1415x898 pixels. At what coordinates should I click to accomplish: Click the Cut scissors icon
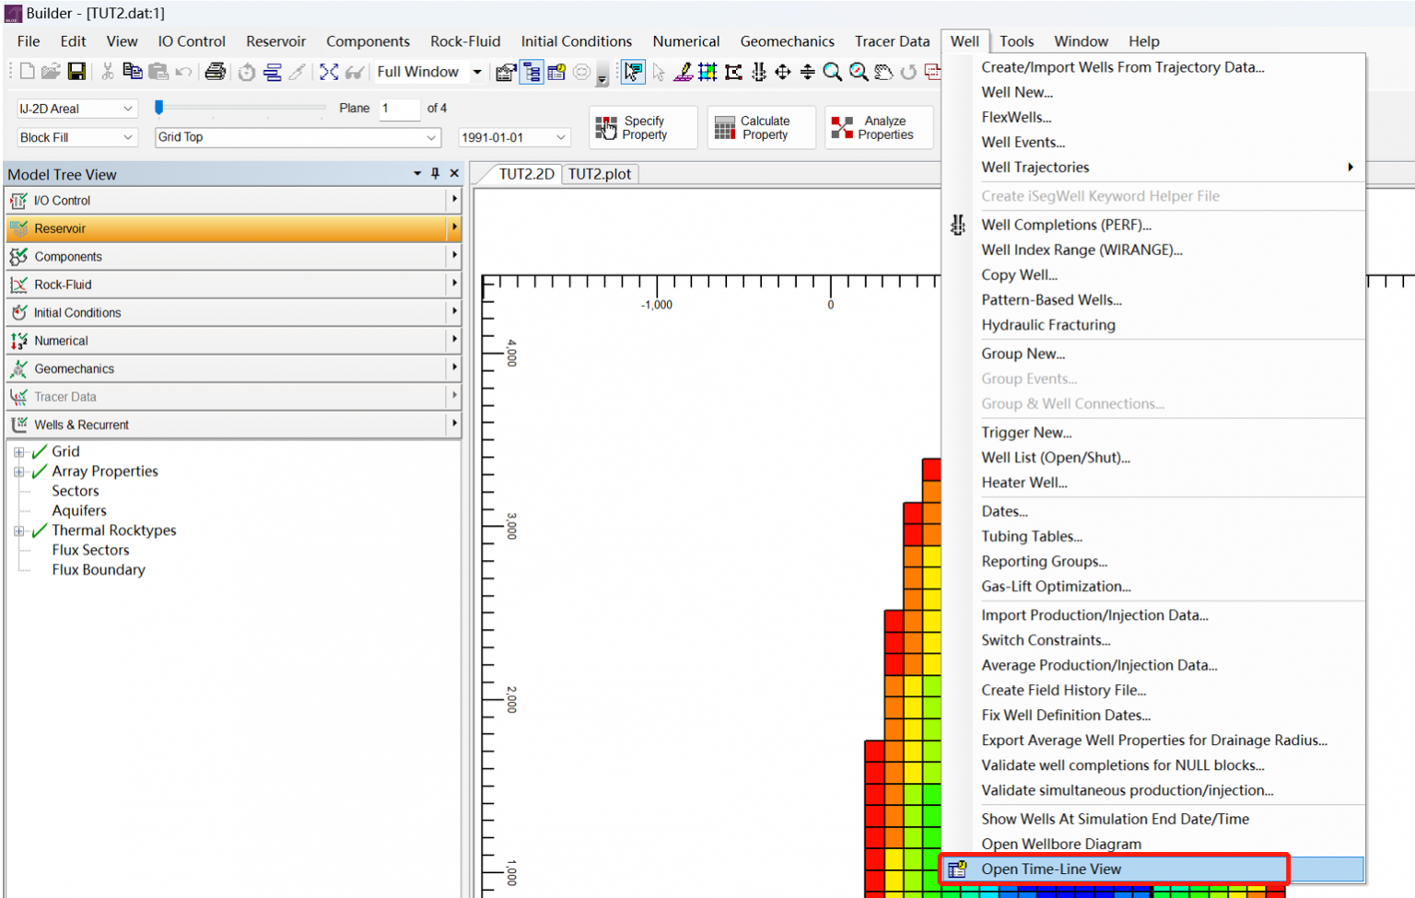click(x=108, y=72)
